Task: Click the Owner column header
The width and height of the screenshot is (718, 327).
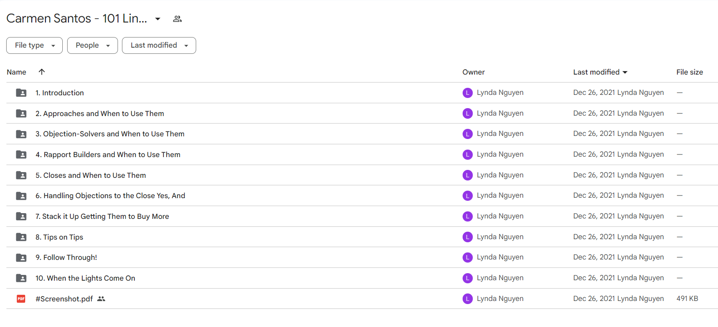Action: coord(473,72)
